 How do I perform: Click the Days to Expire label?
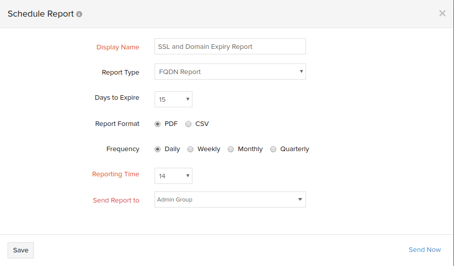117,97
